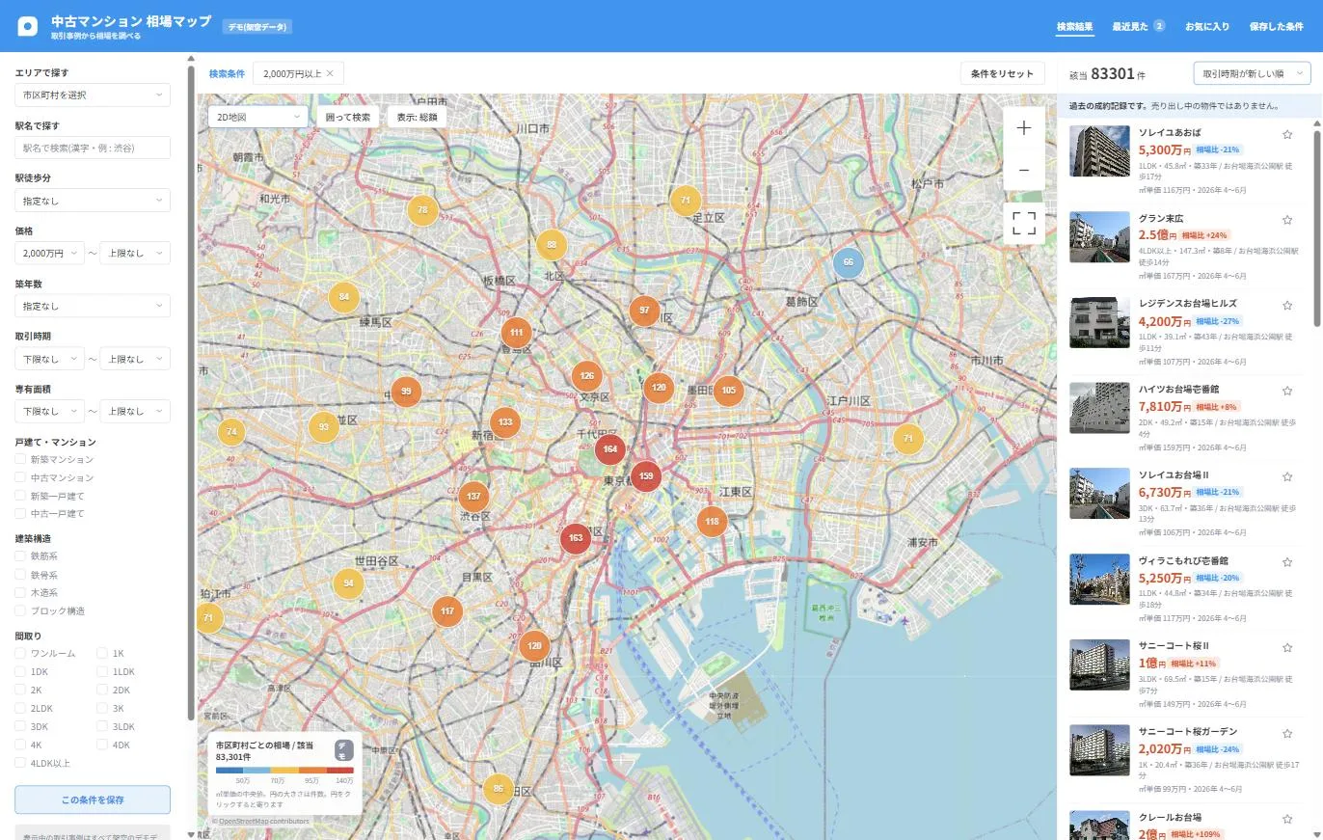Enter fullscreen map view
1323x840 pixels.
tap(1024, 223)
